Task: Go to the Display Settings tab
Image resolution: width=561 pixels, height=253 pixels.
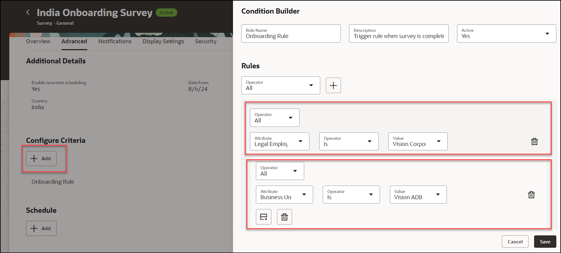Action: [x=163, y=41]
